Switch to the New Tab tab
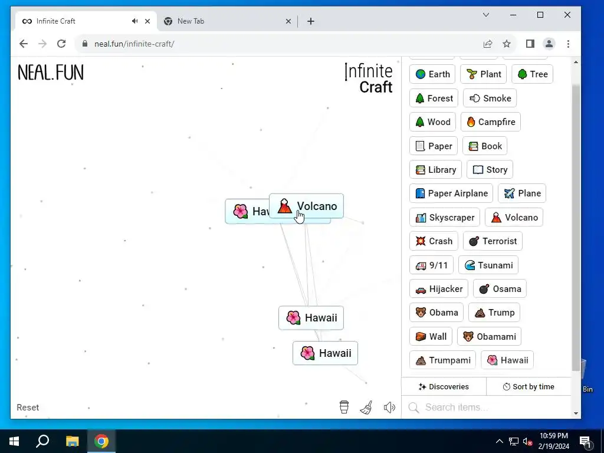This screenshot has height=453, width=604. click(227, 21)
